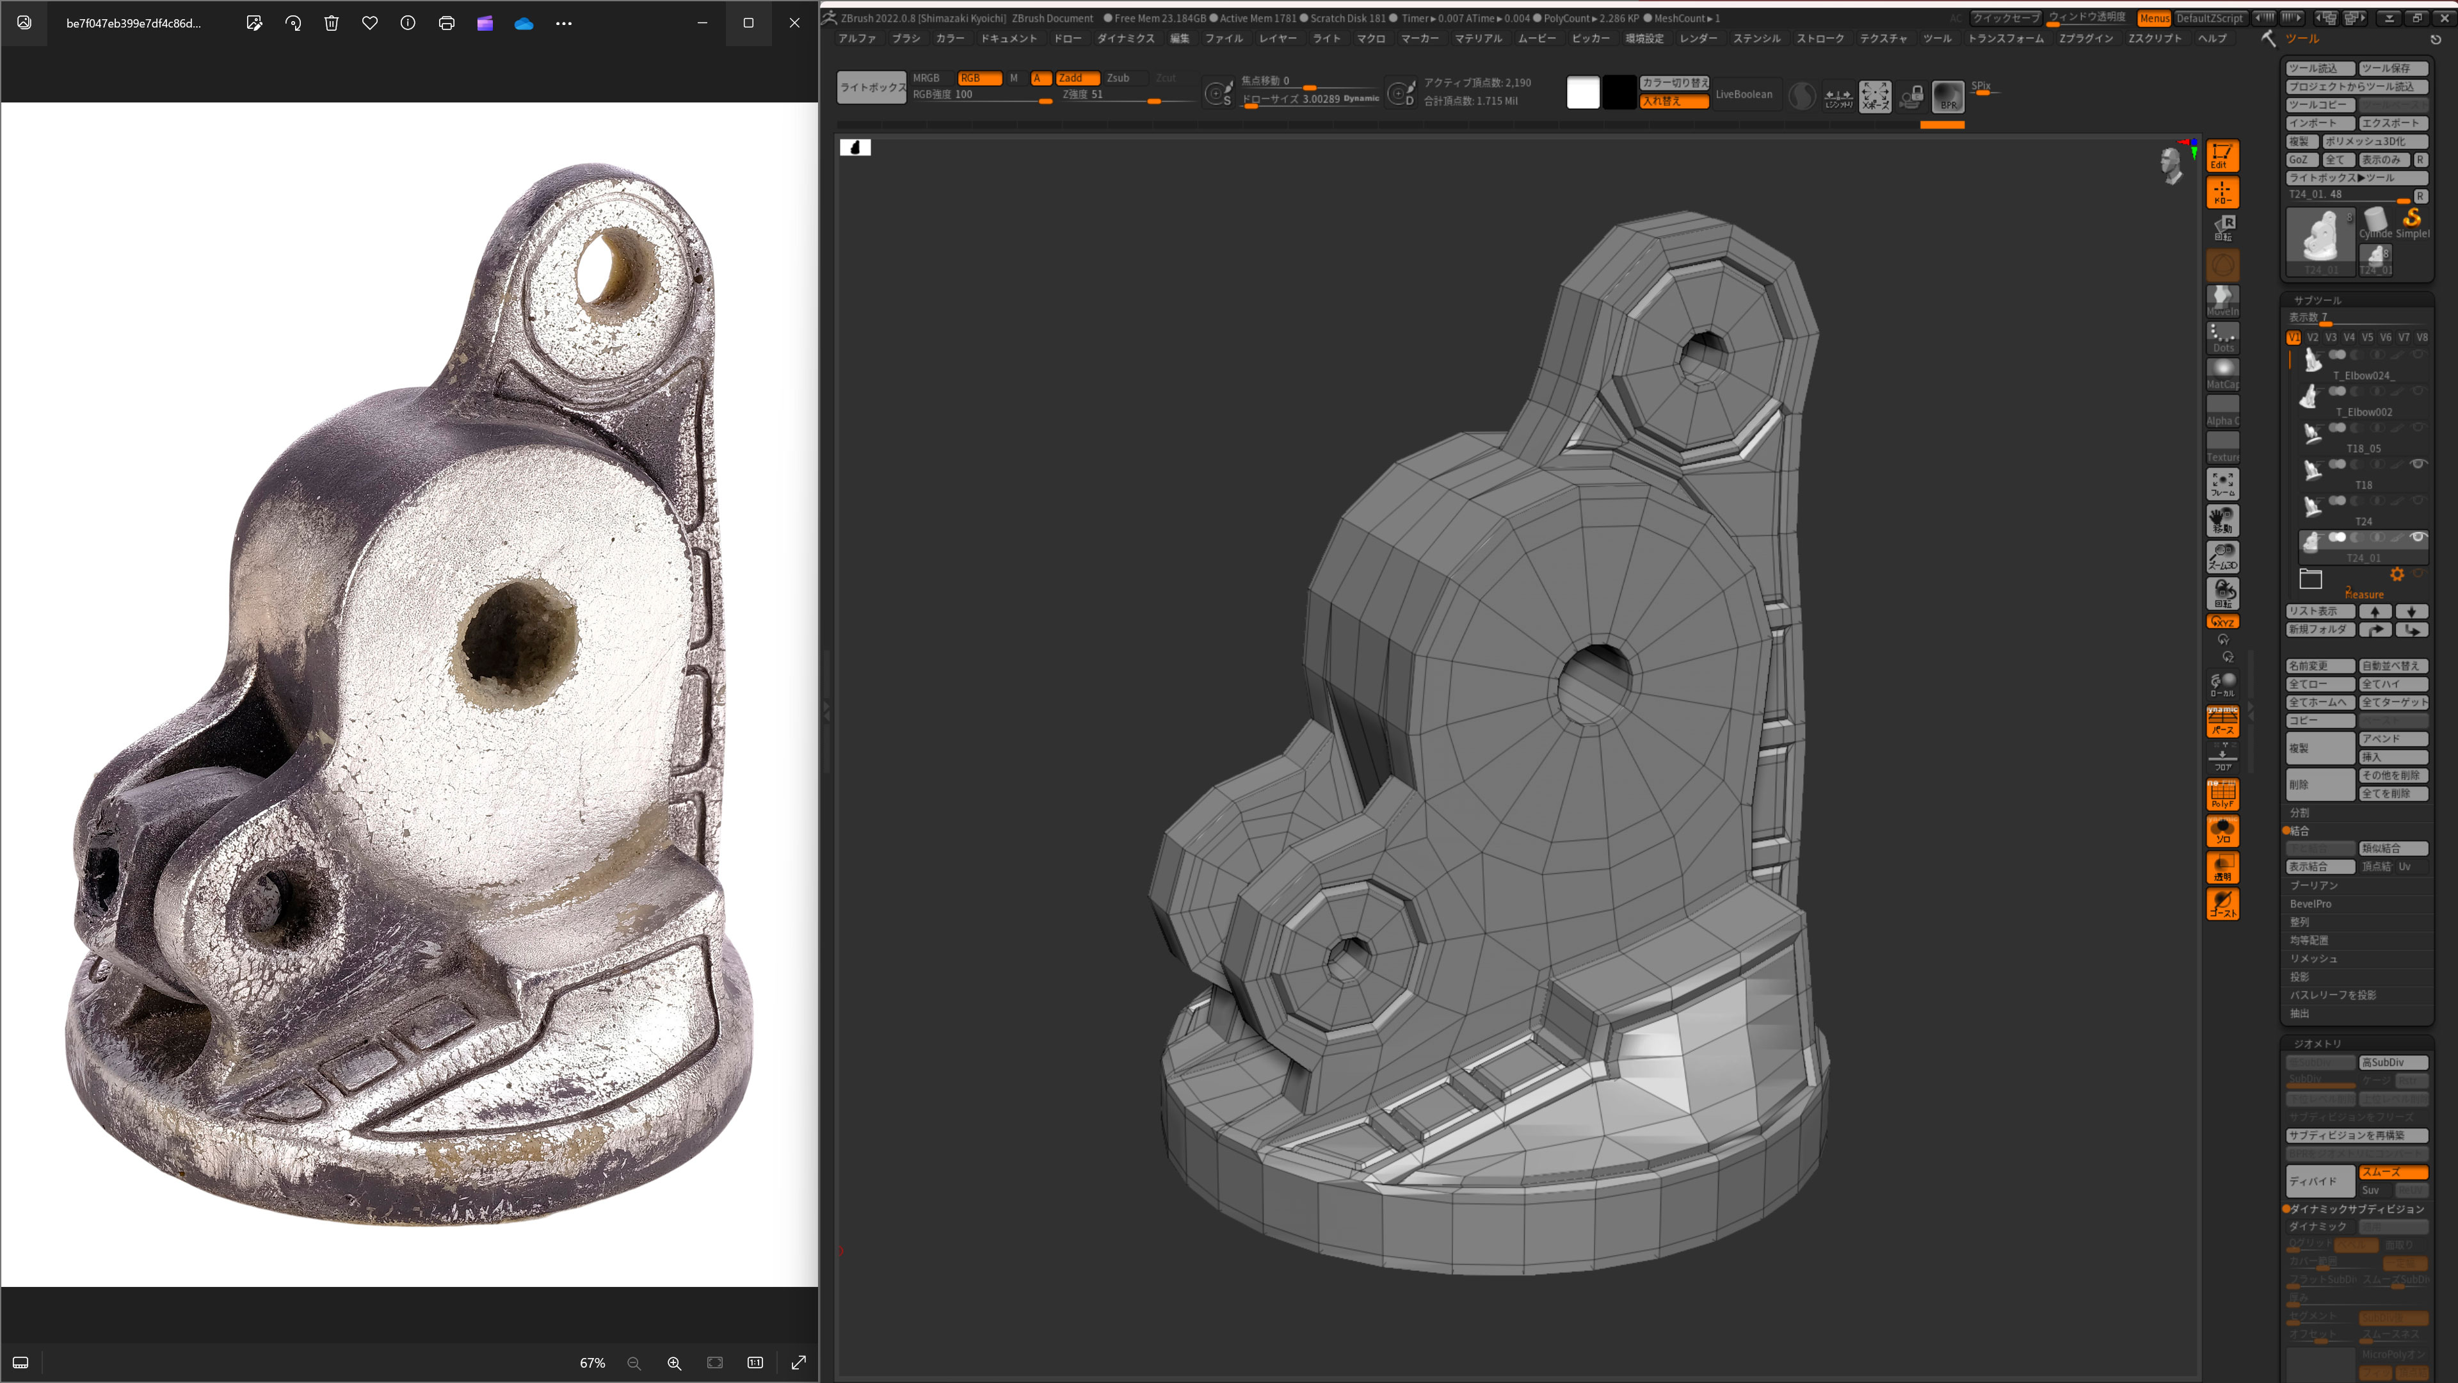
Task: Toggle Perspective (パース) view button
Action: point(2222,722)
